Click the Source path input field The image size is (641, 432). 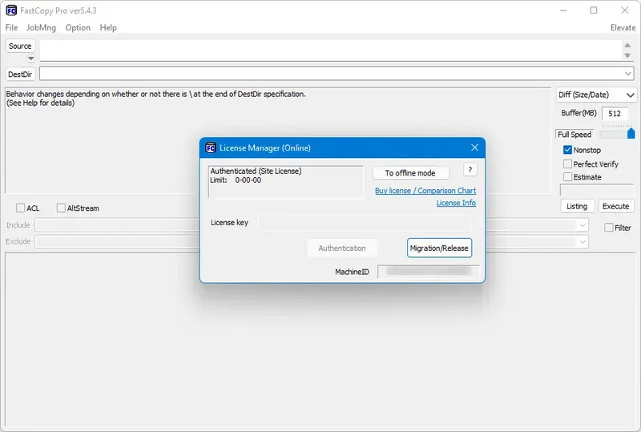click(331, 50)
